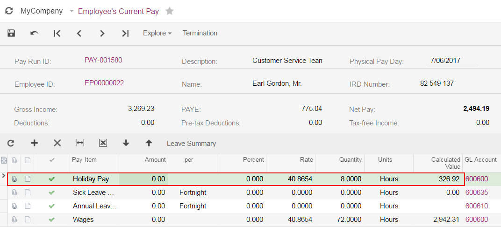Delete the selected pay item row
Screen dimensions: 501x227
point(57,143)
